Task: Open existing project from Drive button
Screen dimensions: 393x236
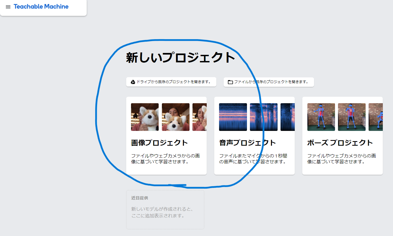Action: tap(171, 82)
